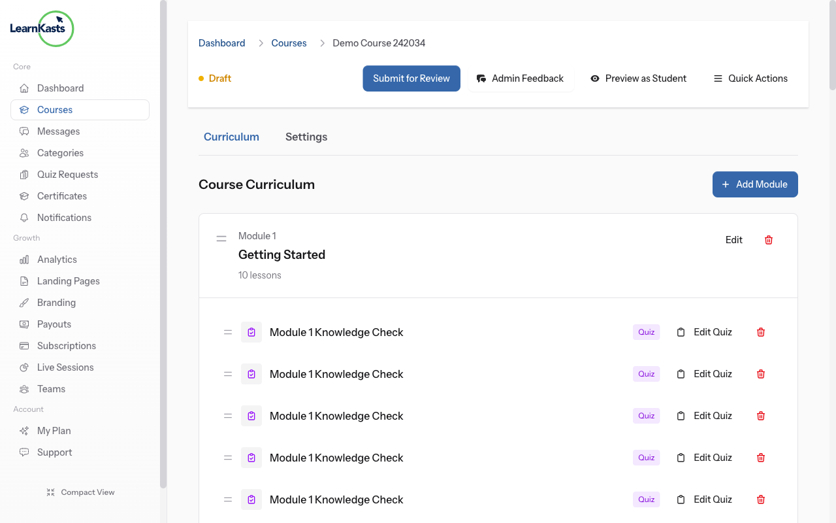Open Payouts from the sidebar icon

click(x=24, y=324)
